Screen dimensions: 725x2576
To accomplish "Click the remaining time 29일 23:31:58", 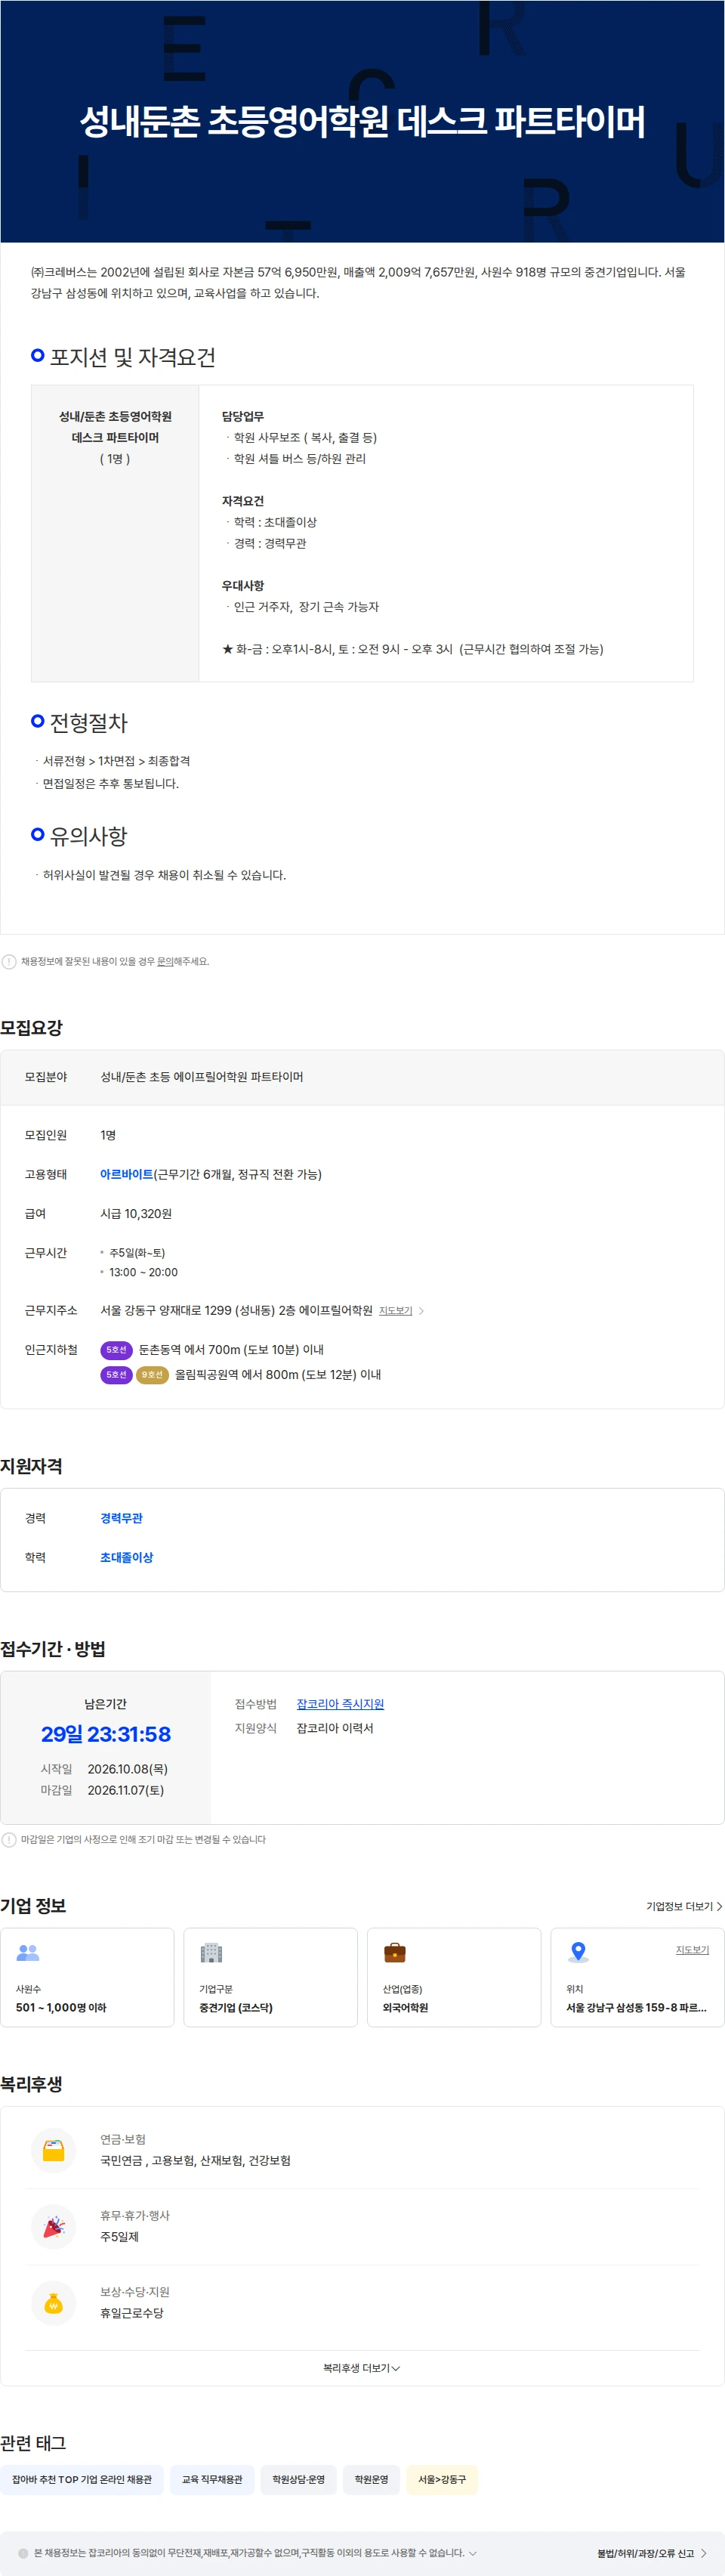I will click(x=106, y=1734).
